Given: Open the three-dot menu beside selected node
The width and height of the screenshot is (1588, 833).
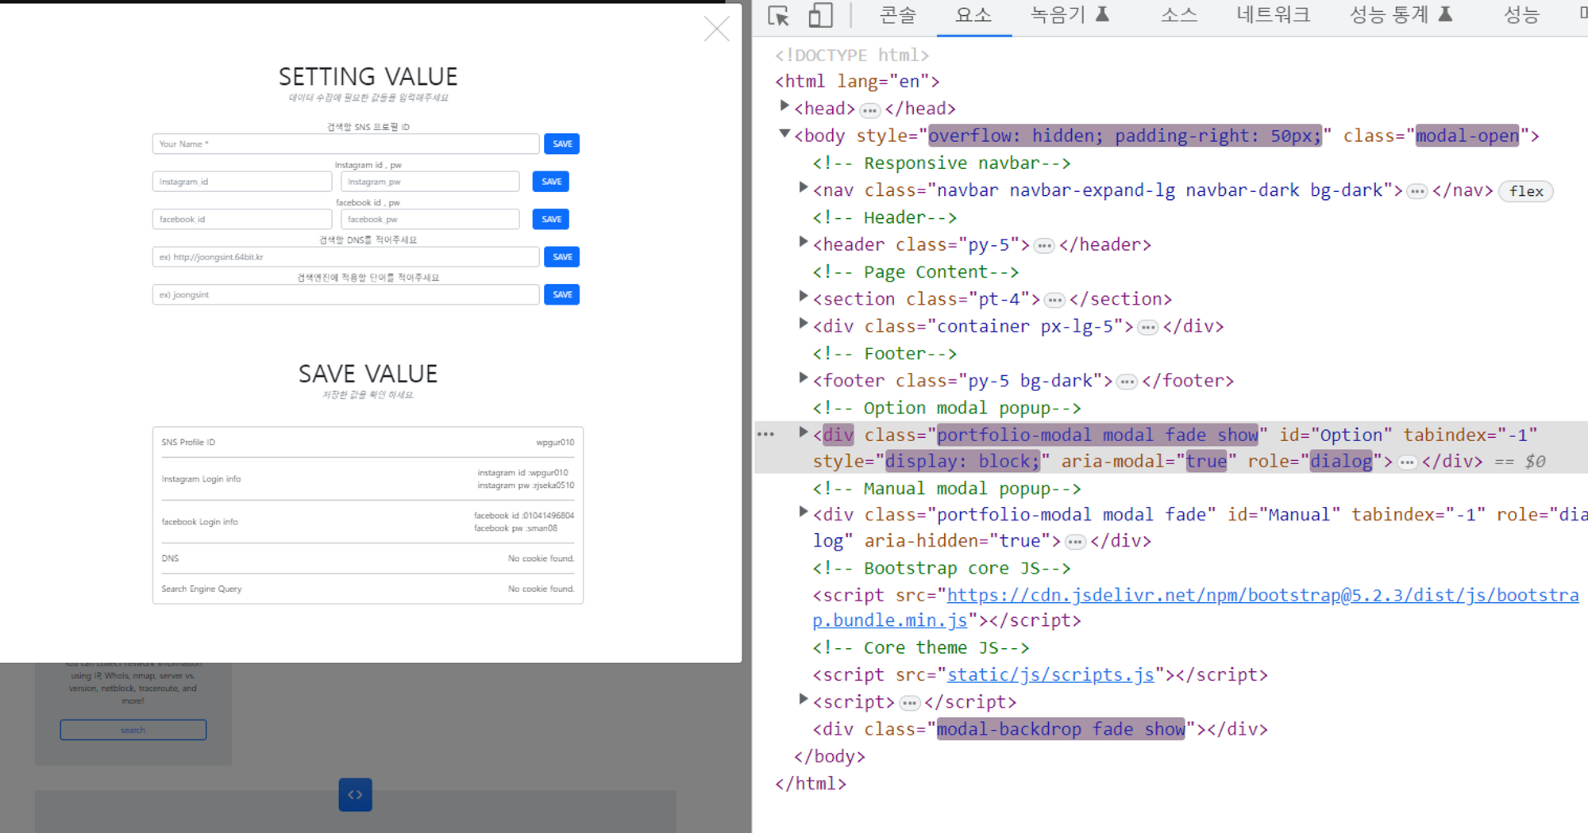Looking at the screenshot, I should [x=765, y=435].
